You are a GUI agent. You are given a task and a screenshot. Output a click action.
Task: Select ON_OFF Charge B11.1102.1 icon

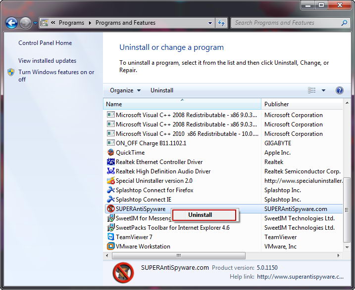point(110,143)
